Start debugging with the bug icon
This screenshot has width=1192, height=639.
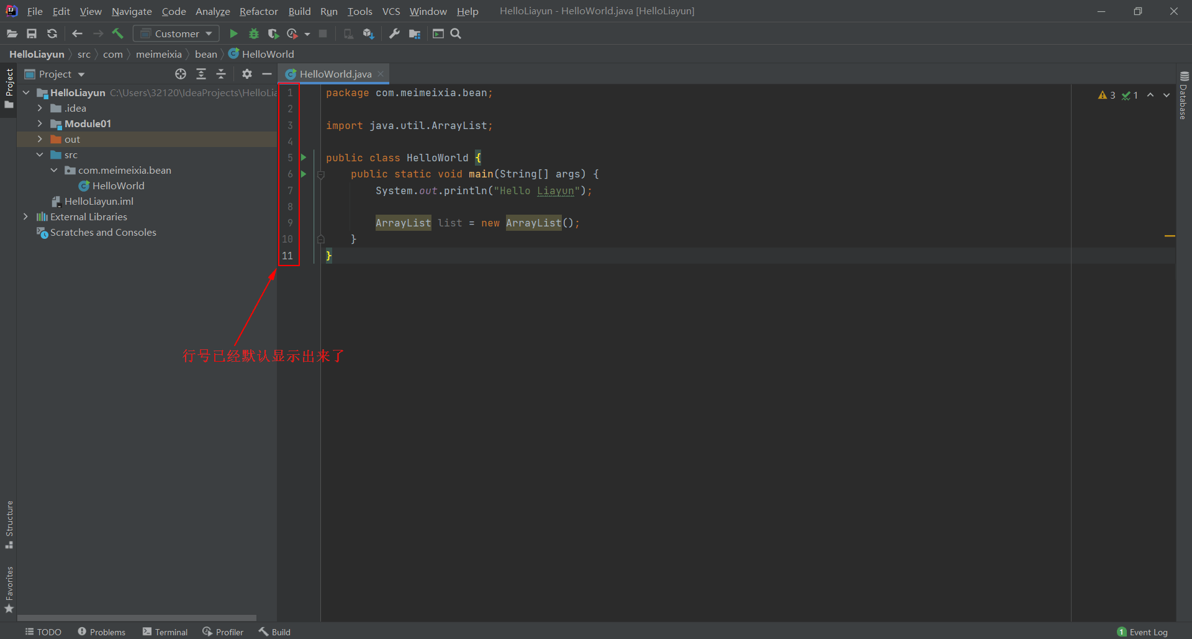(x=253, y=34)
